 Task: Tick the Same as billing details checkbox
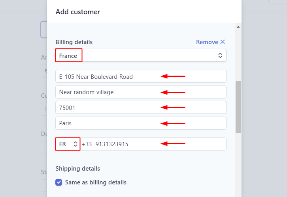click(x=59, y=182)
